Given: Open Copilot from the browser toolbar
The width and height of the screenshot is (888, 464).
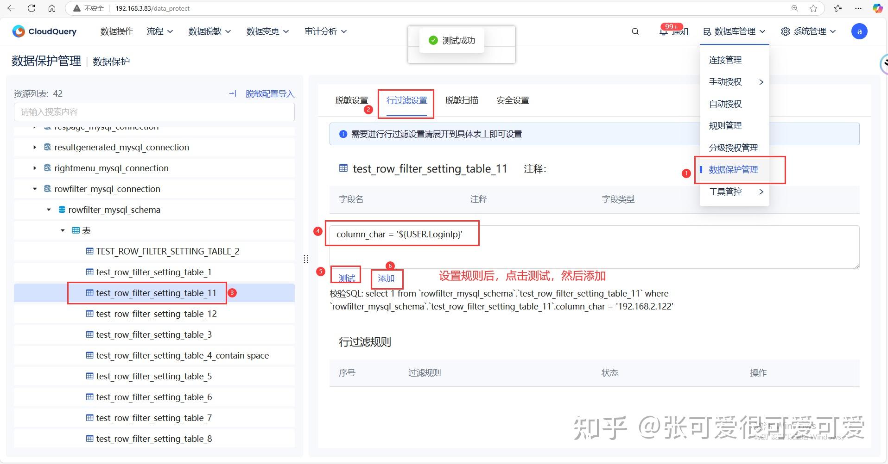Looking at the screenshot, I should (877, 8).
